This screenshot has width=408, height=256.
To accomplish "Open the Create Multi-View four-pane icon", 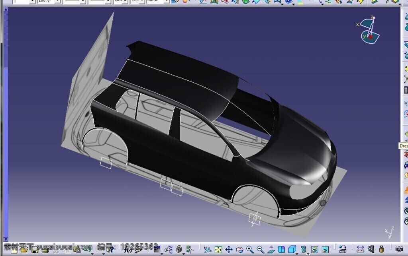I will (x=281, y=250).
